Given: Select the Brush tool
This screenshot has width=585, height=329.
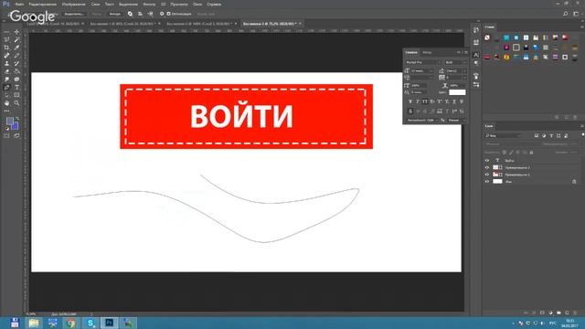Looking at the screenshot, I should (x=16, y=56).
